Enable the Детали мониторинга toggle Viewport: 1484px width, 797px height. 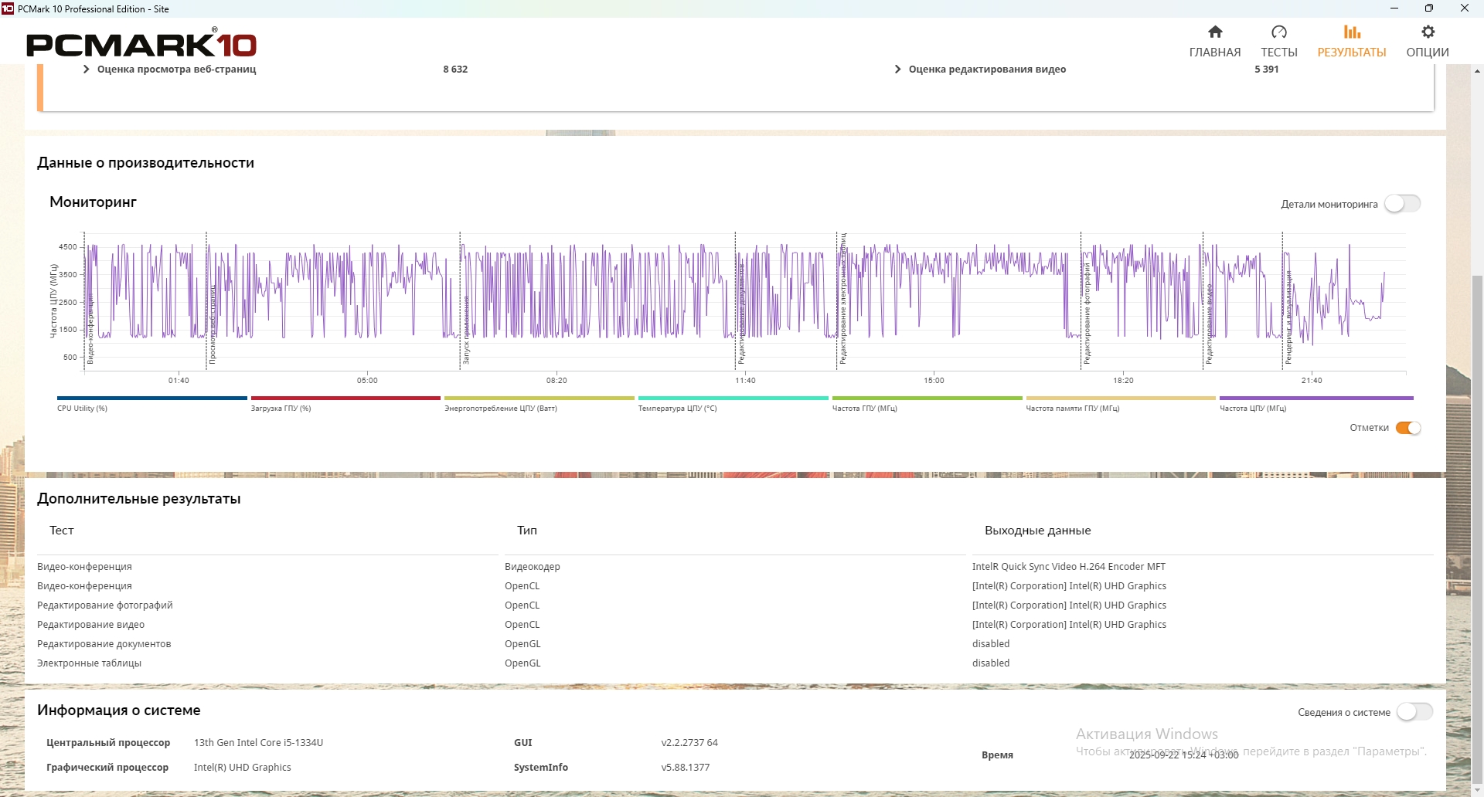(1402, 204)
